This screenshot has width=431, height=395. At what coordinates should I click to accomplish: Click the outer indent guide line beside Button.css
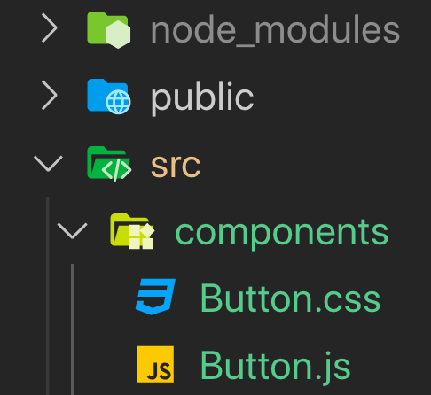[48, 297]
